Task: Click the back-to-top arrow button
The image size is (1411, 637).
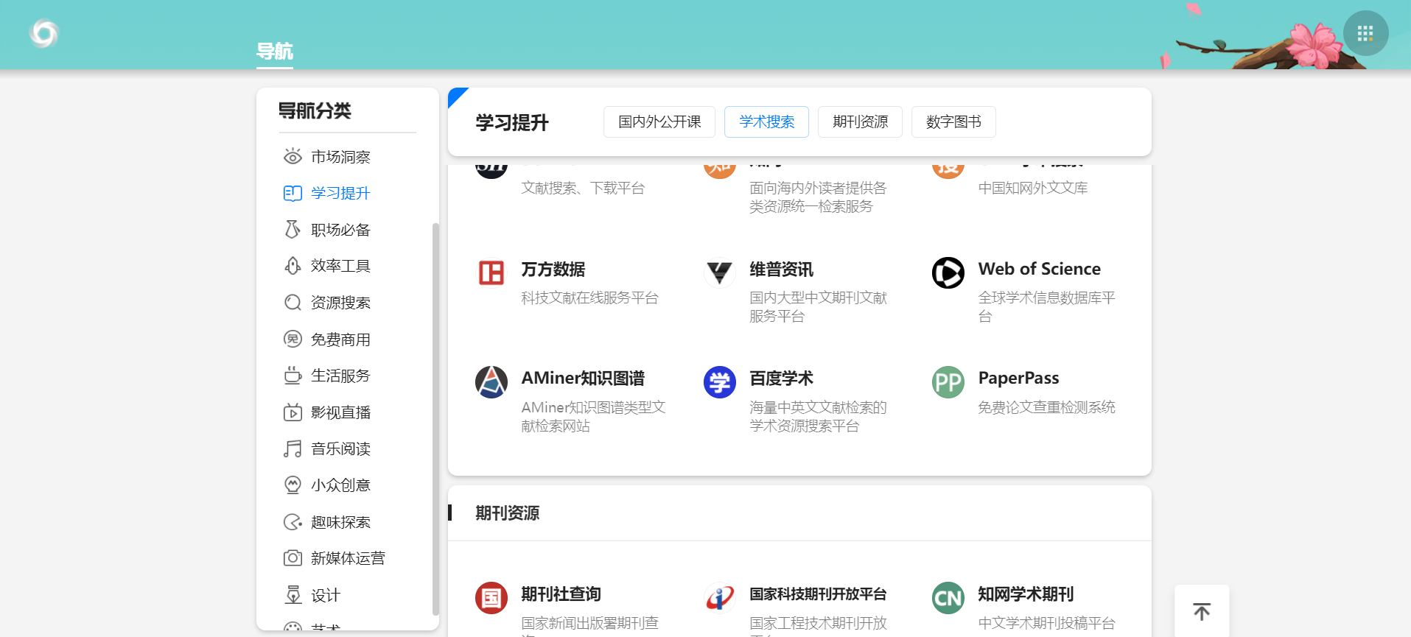Action: click(x=1202, y=612)
